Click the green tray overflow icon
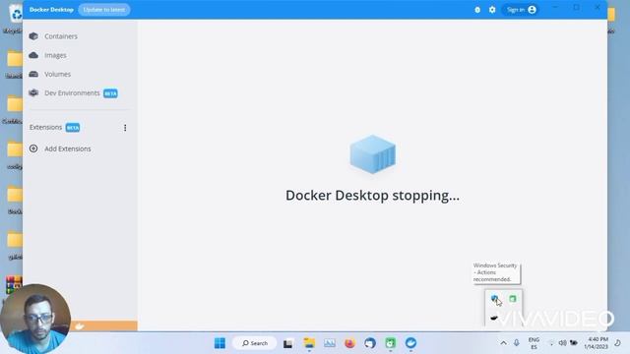This screenshot has height=354, width=630. 513,299
